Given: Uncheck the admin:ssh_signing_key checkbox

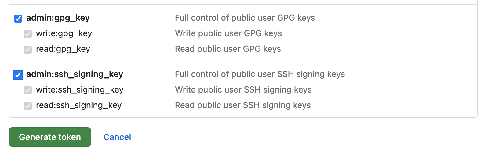Looking at the screenshot, I should point(18,75).
